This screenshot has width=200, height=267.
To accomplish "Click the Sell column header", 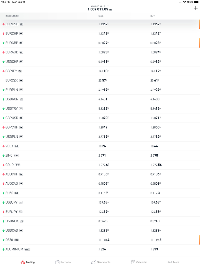I will pyautogui.click(x=101, y=16).
